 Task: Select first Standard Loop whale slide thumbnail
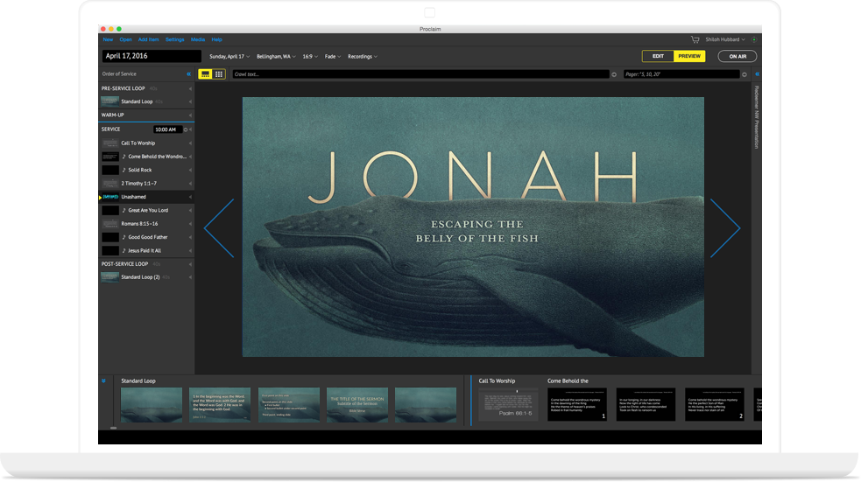(152, 405)
